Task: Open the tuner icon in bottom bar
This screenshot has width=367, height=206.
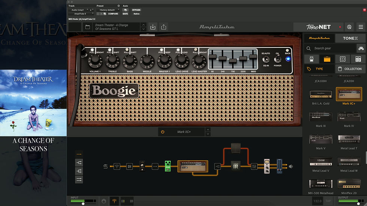Action: point(114,201)
